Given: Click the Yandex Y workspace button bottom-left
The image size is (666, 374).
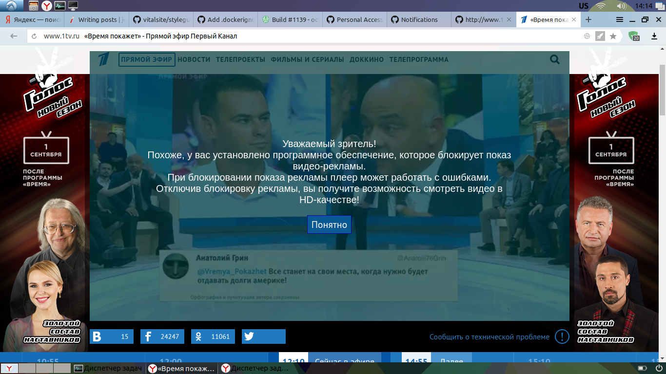Looking at the screenshot, I should [x=9, y=368].
